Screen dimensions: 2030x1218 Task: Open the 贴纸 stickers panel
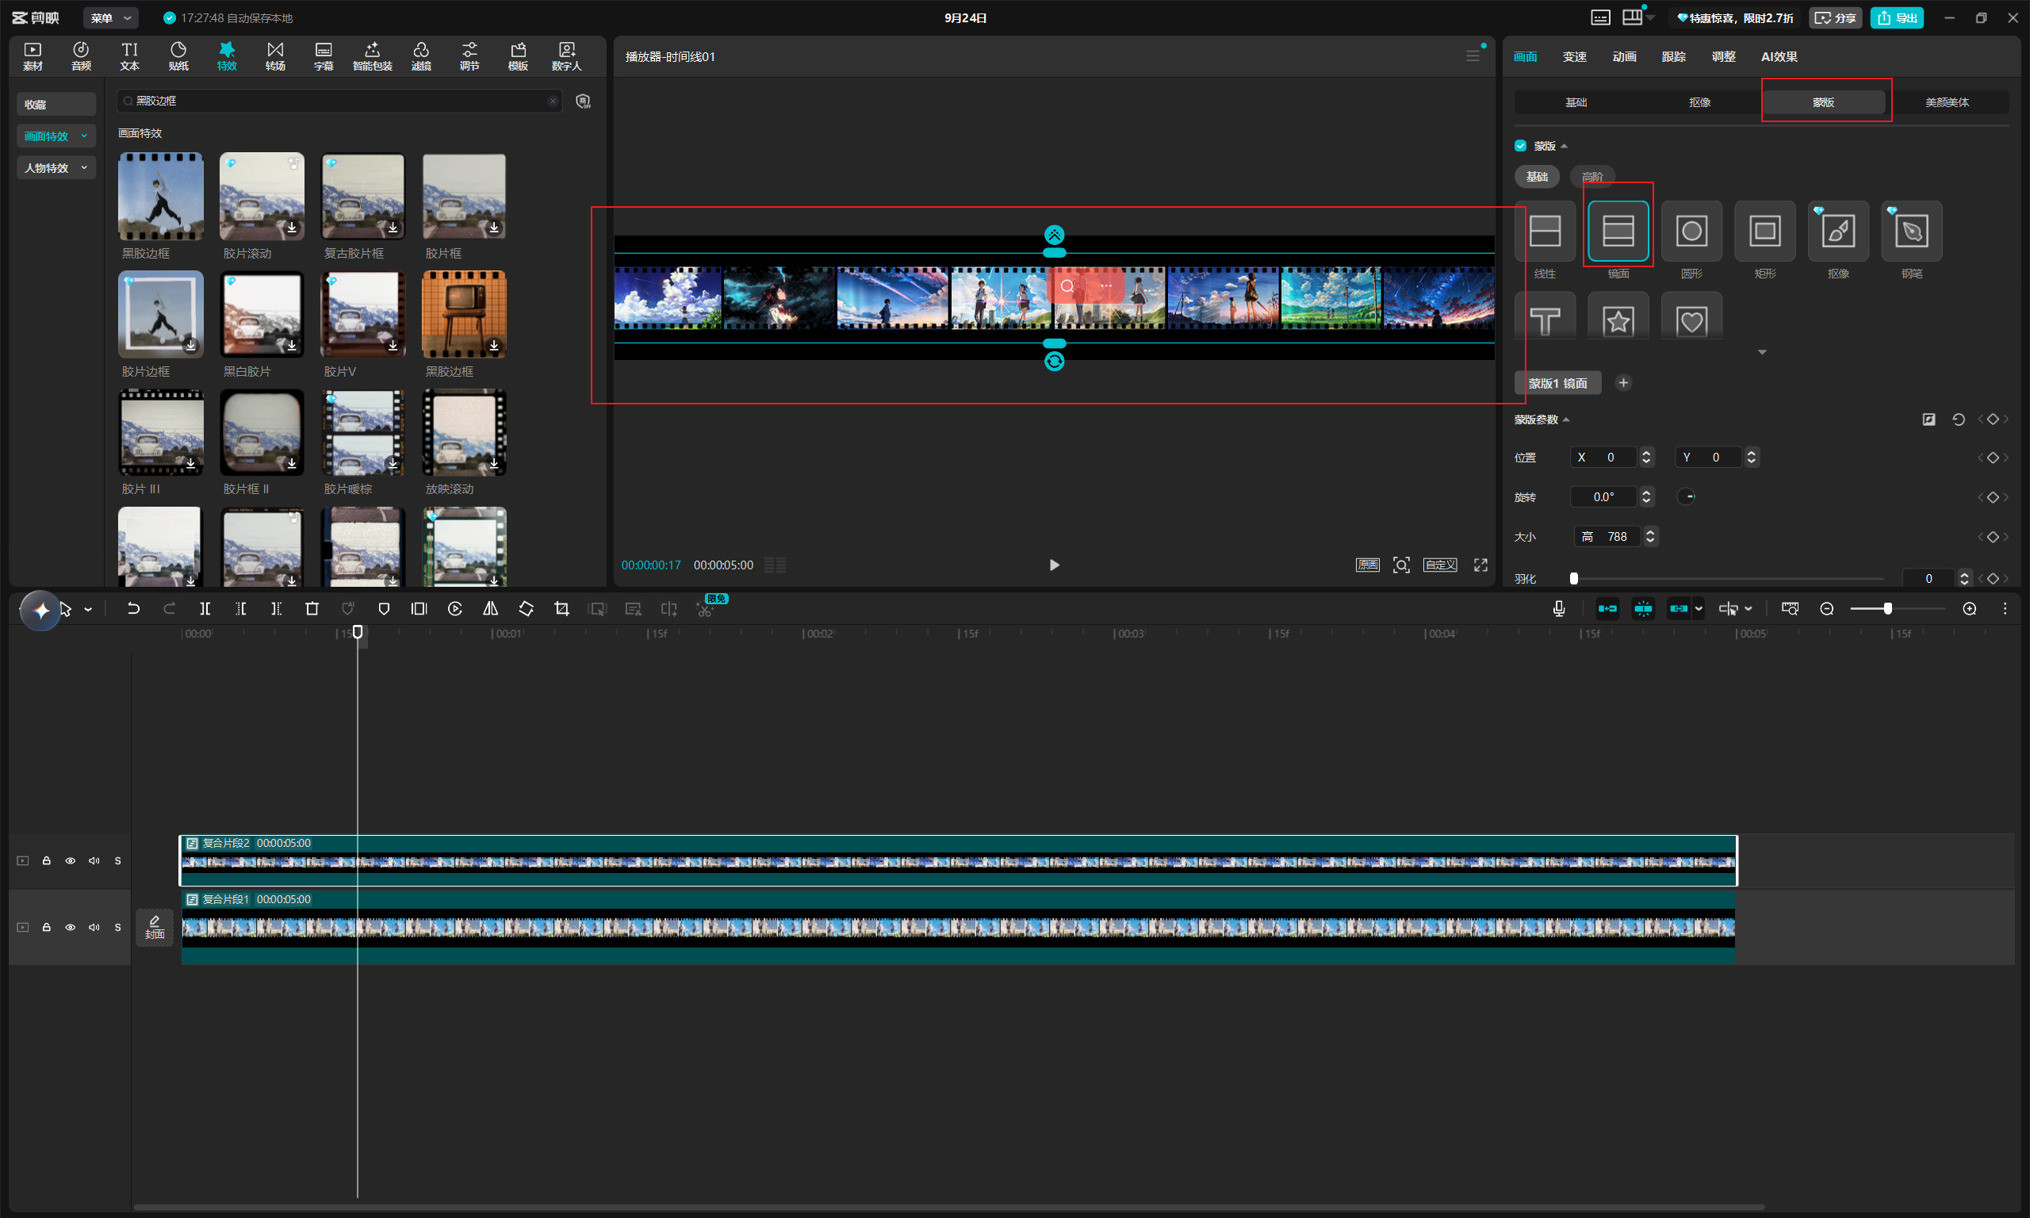point(178,56)
